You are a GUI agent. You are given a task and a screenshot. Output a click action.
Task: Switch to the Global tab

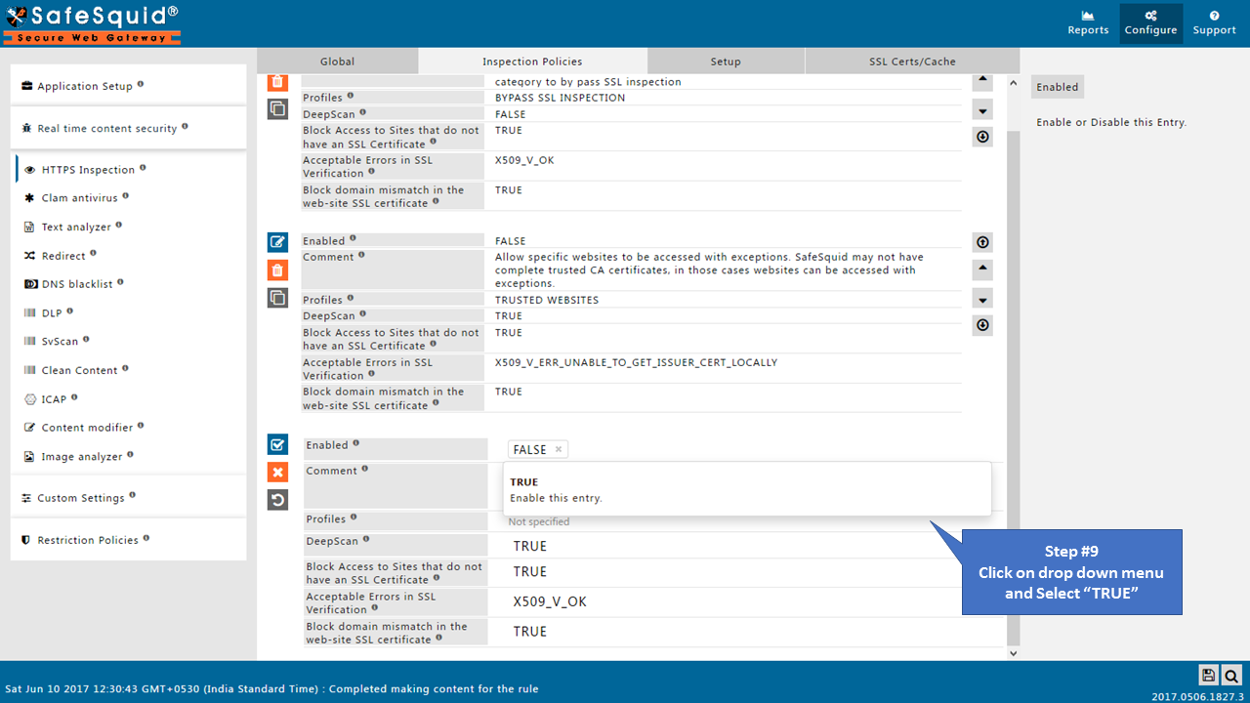pos(337,62)
